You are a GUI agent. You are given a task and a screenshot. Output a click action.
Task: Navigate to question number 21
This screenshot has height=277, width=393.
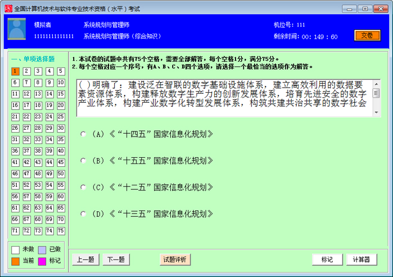[x=16, y=117]
